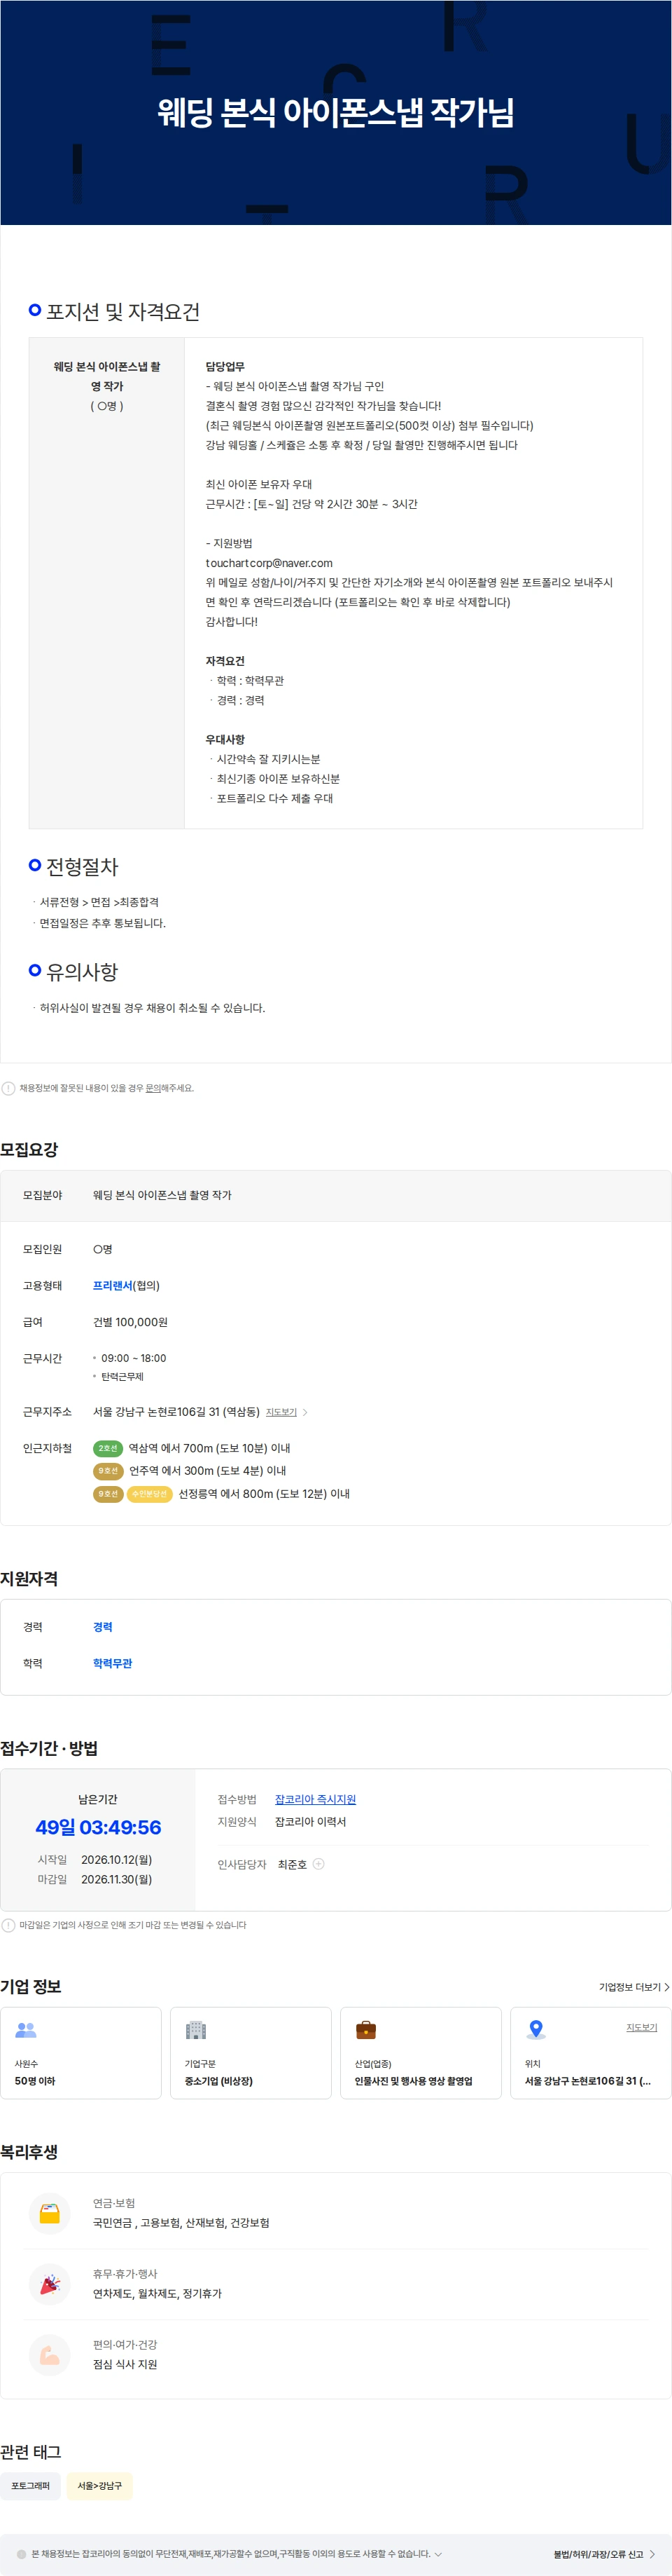672x2576 pixels.
Task: Click the 학력무관 link under 지원자격
Action: (x=113, y=1663)
